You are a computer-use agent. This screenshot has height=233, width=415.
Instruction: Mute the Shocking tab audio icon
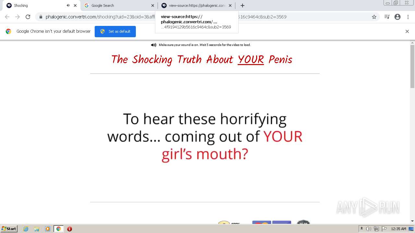68,6
